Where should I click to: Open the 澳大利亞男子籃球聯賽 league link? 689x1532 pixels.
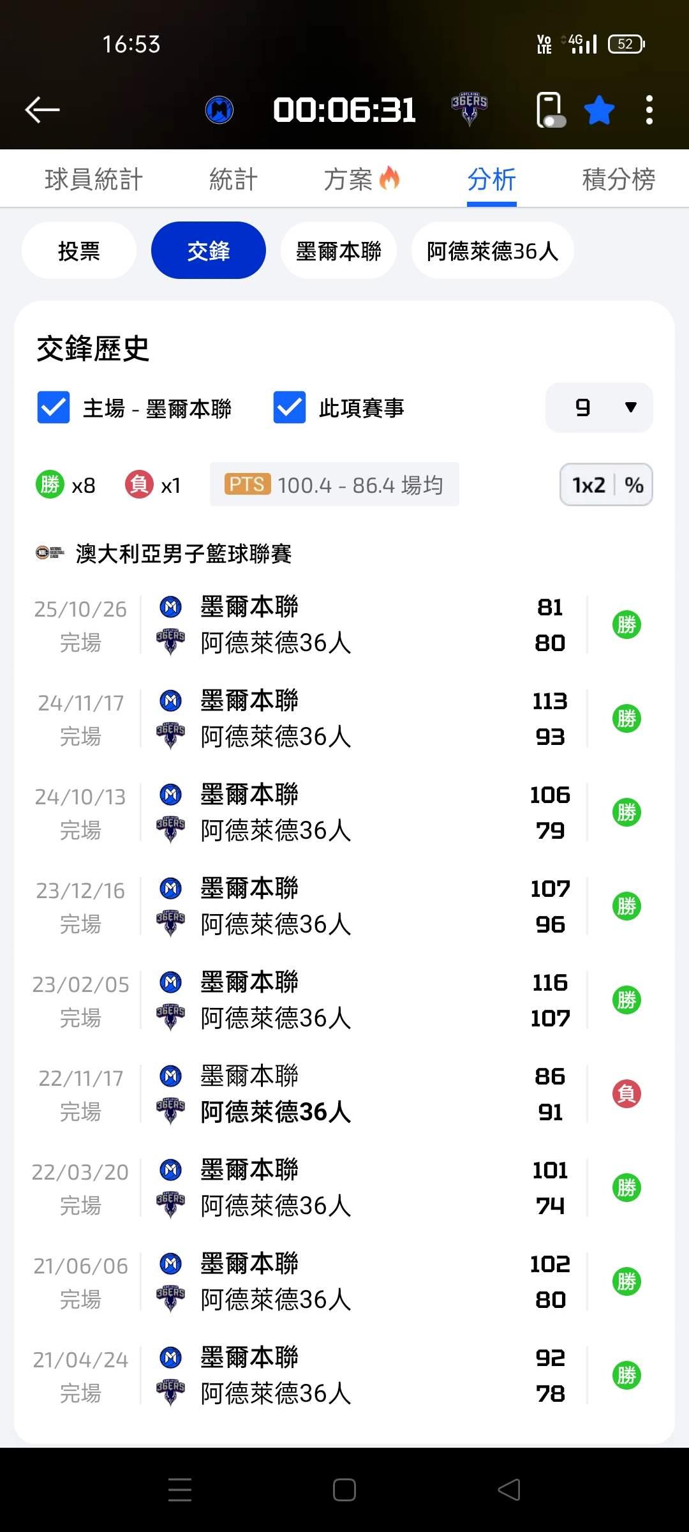(184, 553)
